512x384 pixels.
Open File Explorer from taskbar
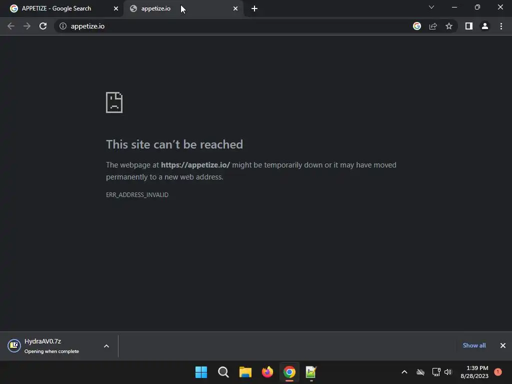click(245, 372)
